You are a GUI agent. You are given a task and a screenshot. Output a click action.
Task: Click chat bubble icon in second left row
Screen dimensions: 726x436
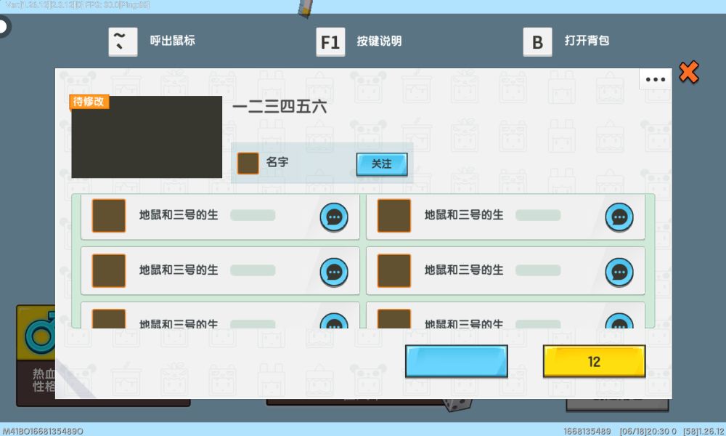[x=334, y=272]
